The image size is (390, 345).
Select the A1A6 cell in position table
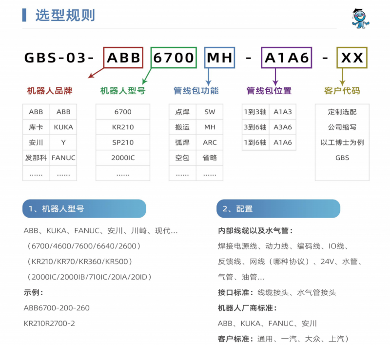click(283, 142)
